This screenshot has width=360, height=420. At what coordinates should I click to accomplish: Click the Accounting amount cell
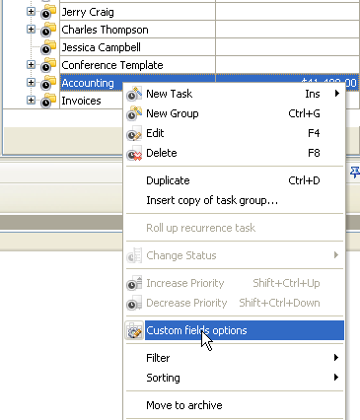click(287, 78)
